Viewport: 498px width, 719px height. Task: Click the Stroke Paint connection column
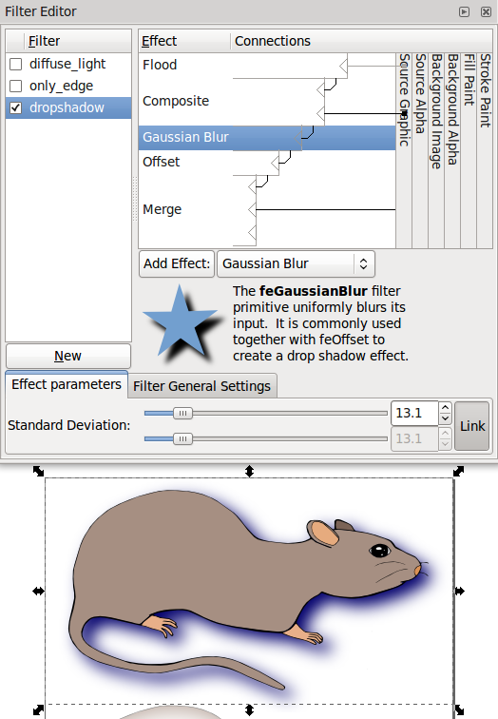(x=485, y=150)
